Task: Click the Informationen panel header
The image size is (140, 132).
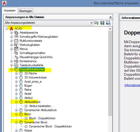Action: click(130, 18)
